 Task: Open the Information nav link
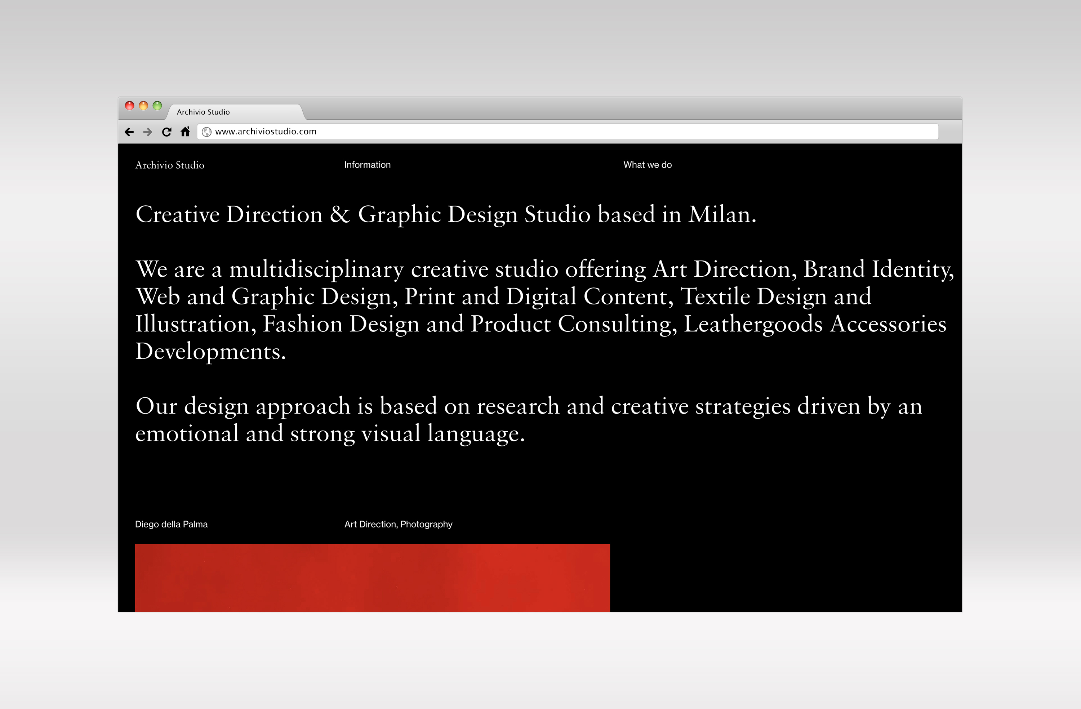coord(367,165)
